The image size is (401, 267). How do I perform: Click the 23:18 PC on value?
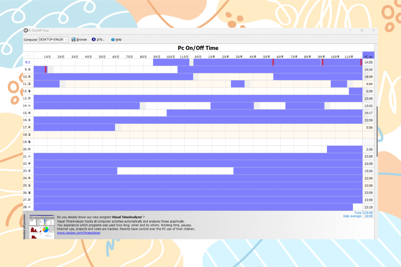(369, 207)
